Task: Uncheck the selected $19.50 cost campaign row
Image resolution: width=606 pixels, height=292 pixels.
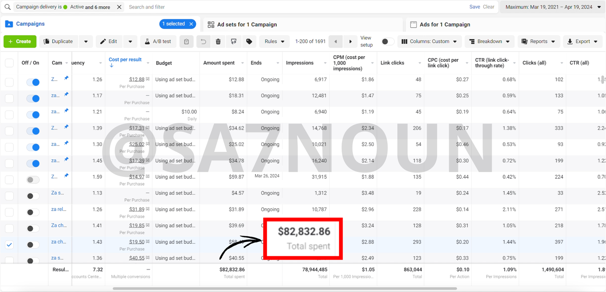Action: [9, 245]
